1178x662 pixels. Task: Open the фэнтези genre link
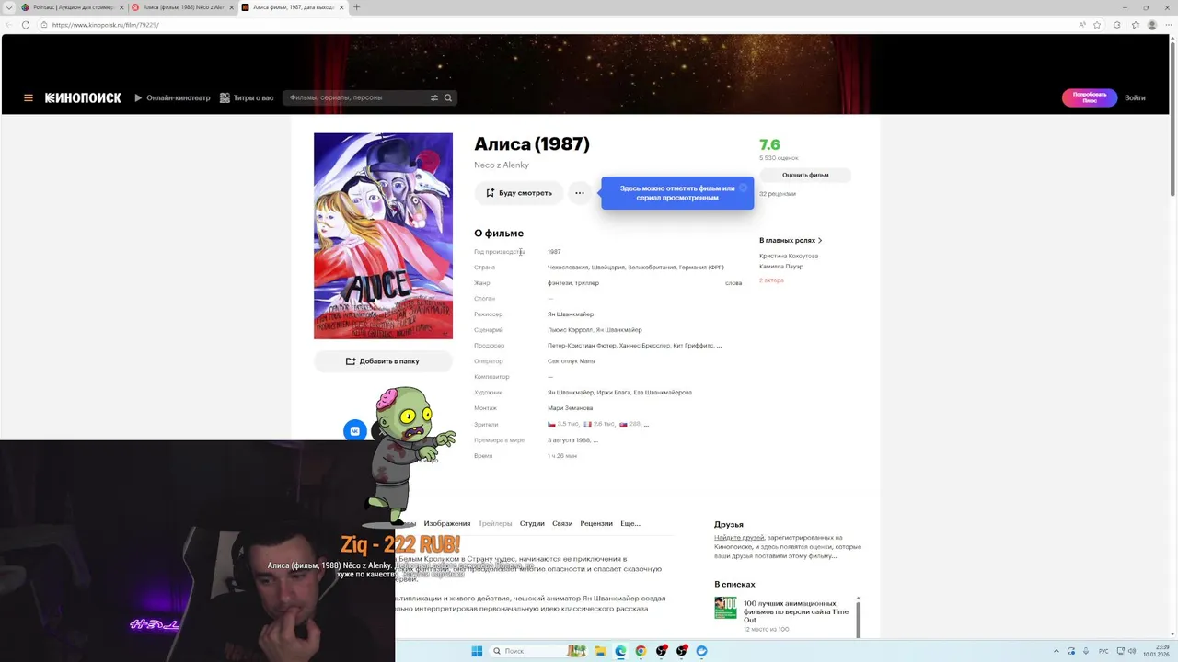[x=560, y=283]
